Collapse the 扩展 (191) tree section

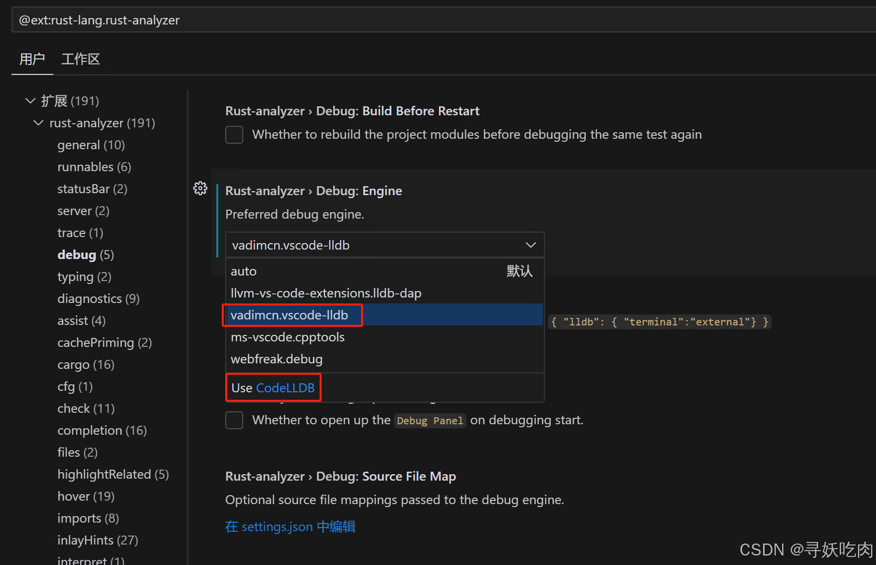click(x=30, y=101)
